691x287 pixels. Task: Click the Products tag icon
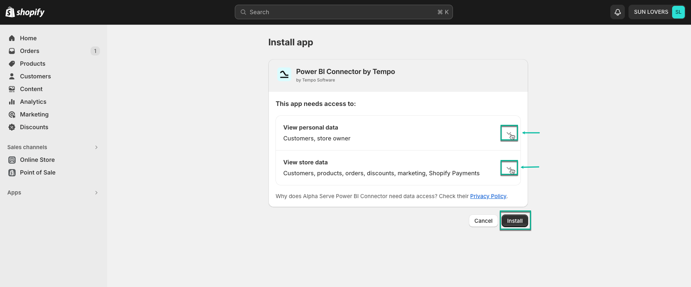click(12, 63)
